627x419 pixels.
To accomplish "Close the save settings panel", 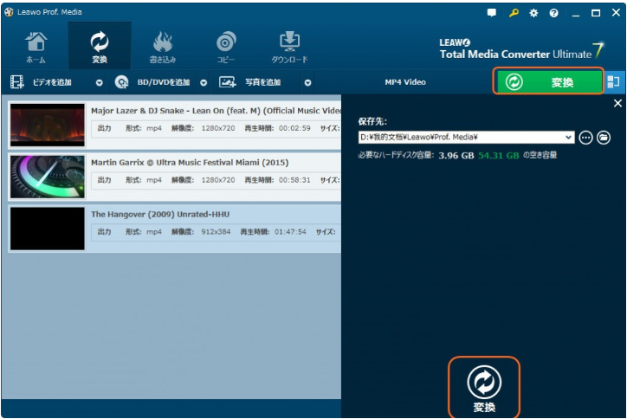I will (617, 104).
